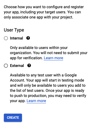Click the intro paragraph starting "Choose how you want"
92x129 pixels.
44,12
